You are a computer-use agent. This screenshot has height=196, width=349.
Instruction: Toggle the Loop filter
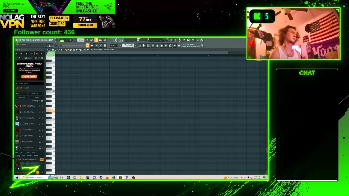[x=37, y=97]
